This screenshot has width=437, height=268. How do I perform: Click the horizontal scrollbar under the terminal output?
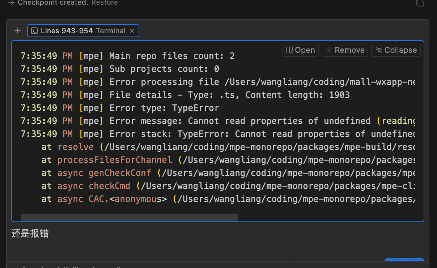click(x=129, y=217)
